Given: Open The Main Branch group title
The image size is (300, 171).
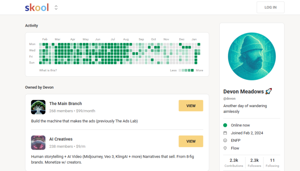Looking at the screenshot, I should click(65, 104).
